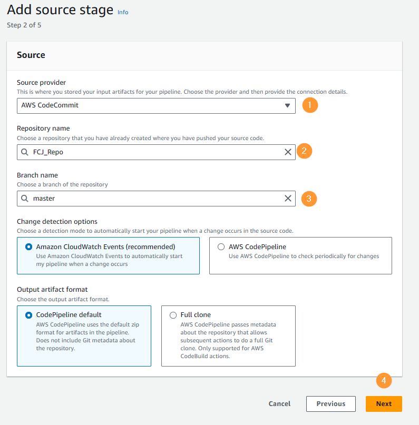The height and width of the screenshot is (425, 419).
Task: Choose Full clone artifact format
Action: (x=173, y=315)
